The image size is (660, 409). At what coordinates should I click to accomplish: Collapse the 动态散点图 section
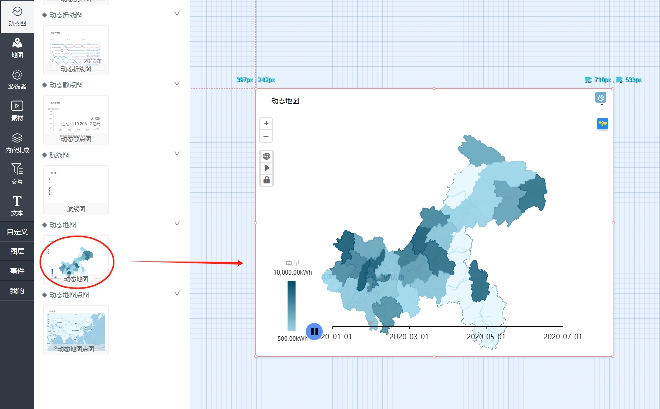(x=177, y=84)
